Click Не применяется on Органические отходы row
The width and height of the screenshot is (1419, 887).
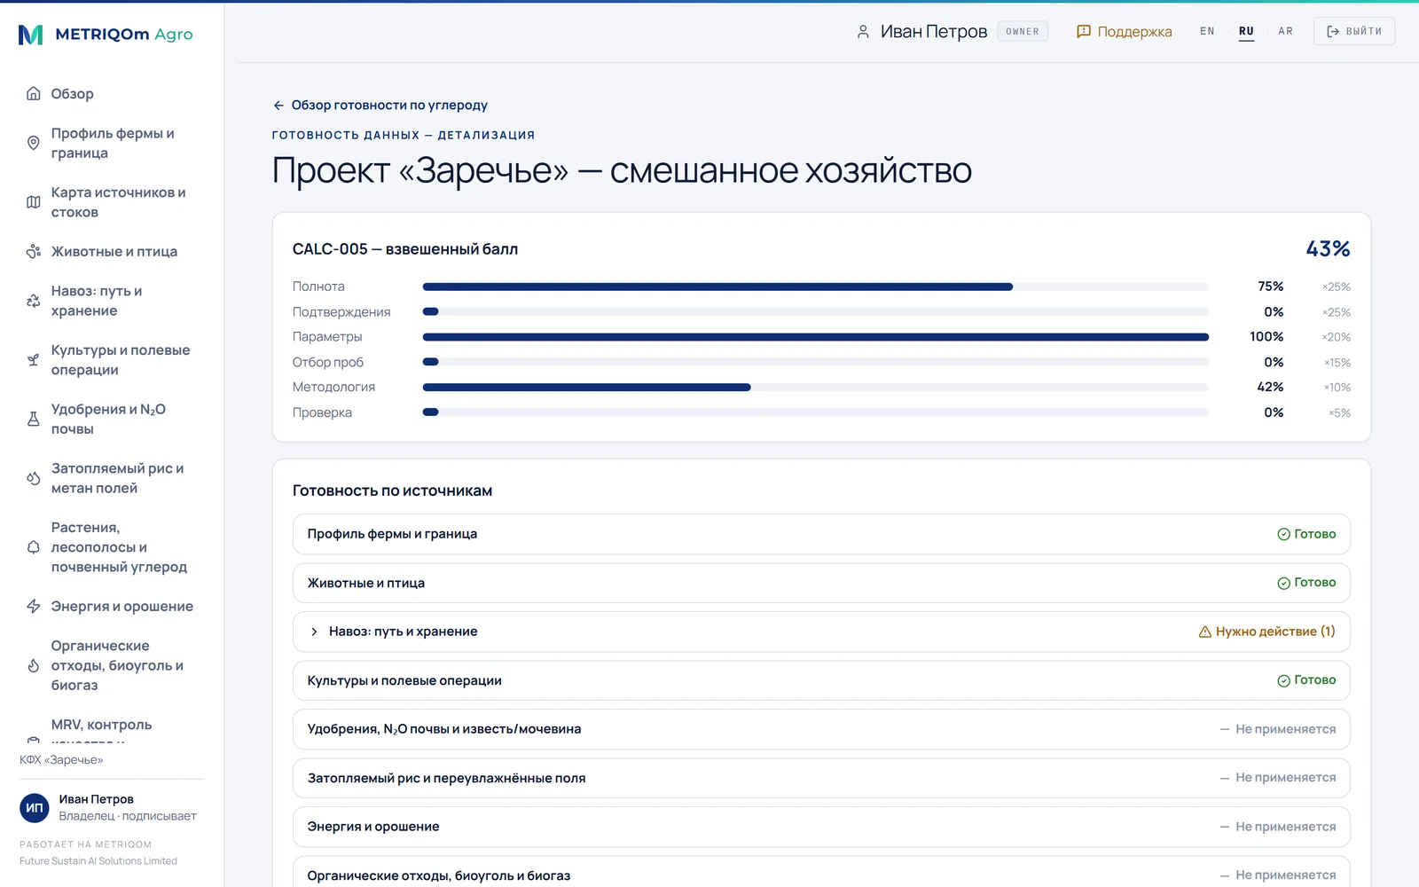click(1278, 875)
